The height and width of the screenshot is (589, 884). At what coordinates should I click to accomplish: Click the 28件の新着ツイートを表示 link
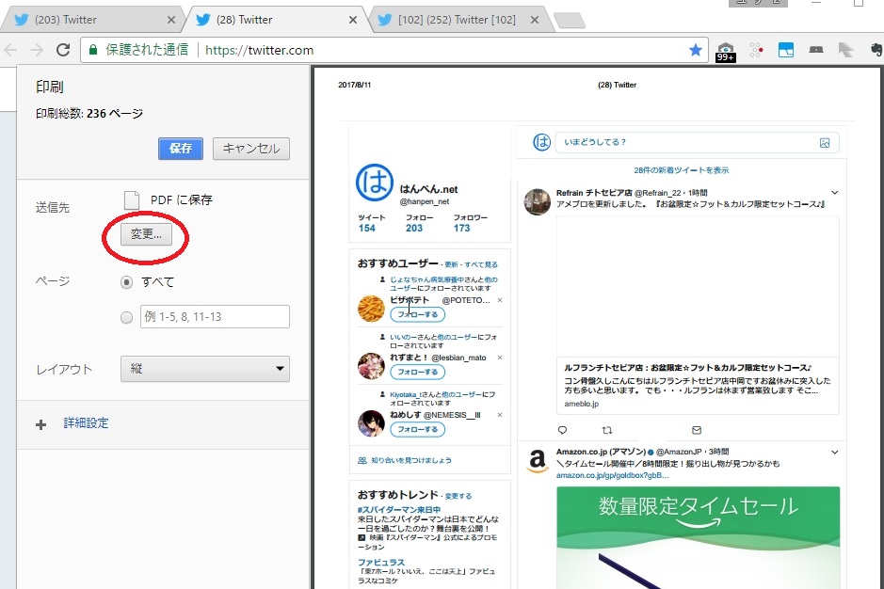click(x=681, y=170)
